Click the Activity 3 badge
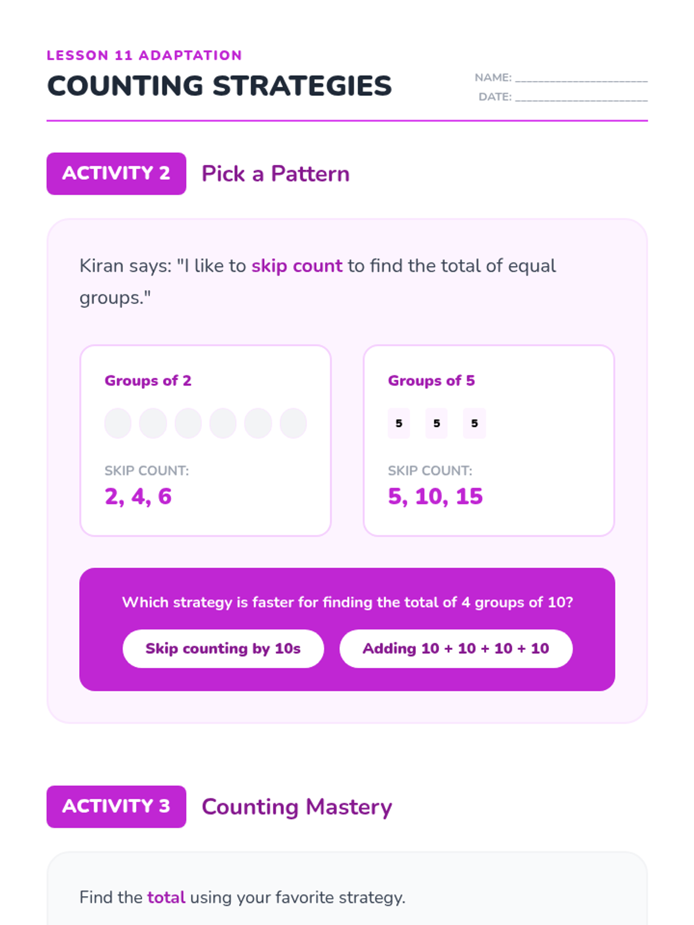Viewport: 694px width, 925px height. (x=116, y=806)
